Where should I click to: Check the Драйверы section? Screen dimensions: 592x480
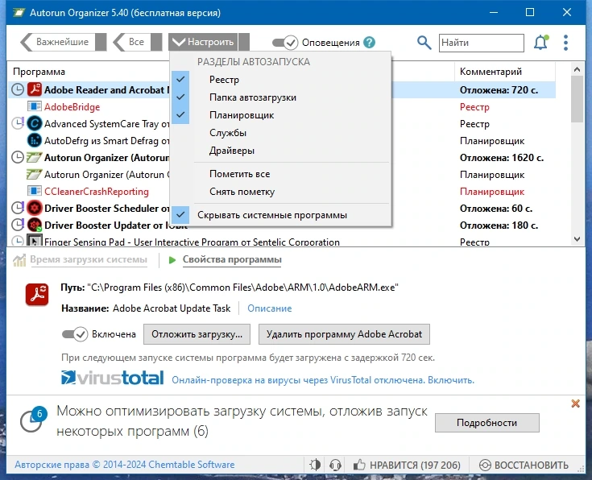point(281,151)
